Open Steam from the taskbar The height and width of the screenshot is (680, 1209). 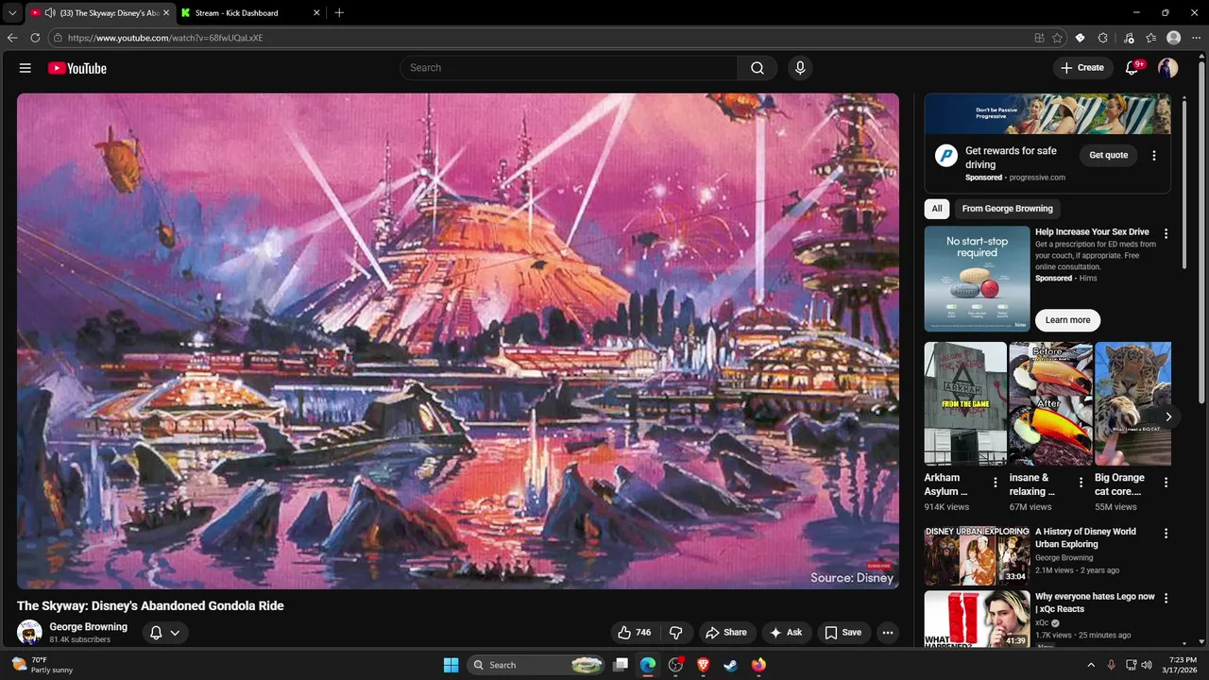[731, 665]
